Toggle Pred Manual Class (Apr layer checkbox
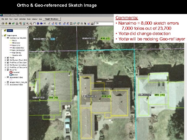This screenshot has height=140, width=187. 8,62
